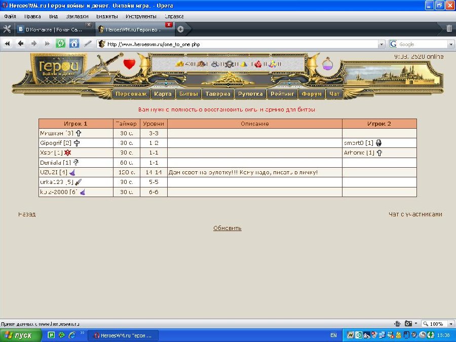The height and width of the screenshot is (342, 456).
Task: Open the closed tabs trash icon
Action: (449, 28)
